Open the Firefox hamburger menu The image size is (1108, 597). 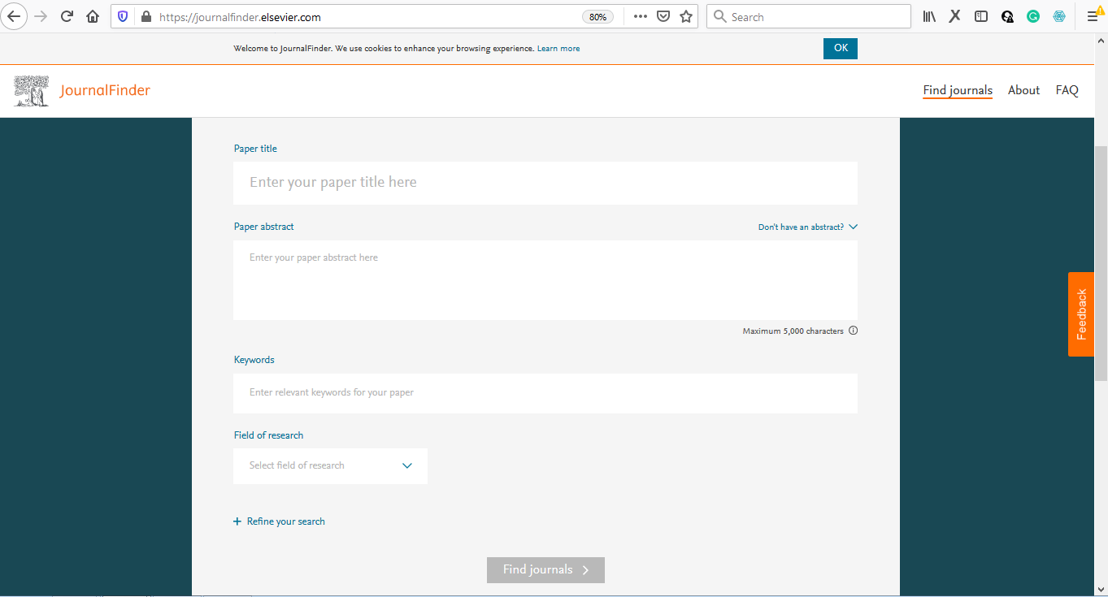(1093, 16)
